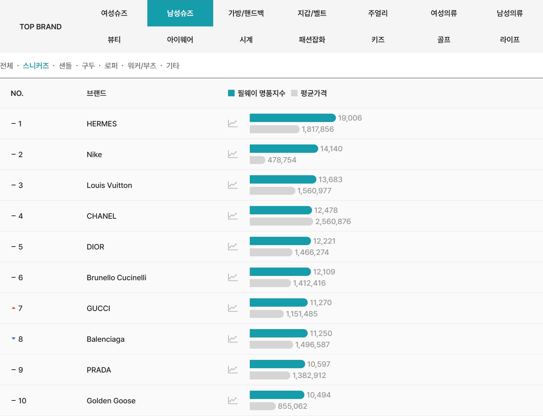The height and width of the screenshot is (416, 543).
Task: Click the GUCCI brand name
Action: pyautogui.click(x=98, y=308)
